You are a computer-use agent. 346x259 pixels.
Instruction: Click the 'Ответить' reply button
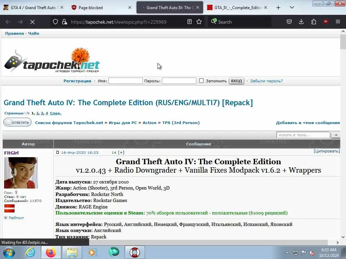(x=17, y=122)
